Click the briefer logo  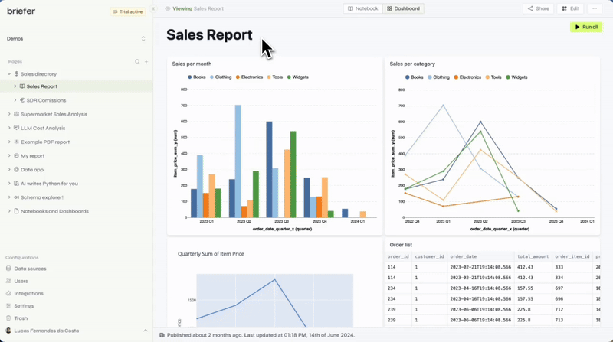[21, 11]
